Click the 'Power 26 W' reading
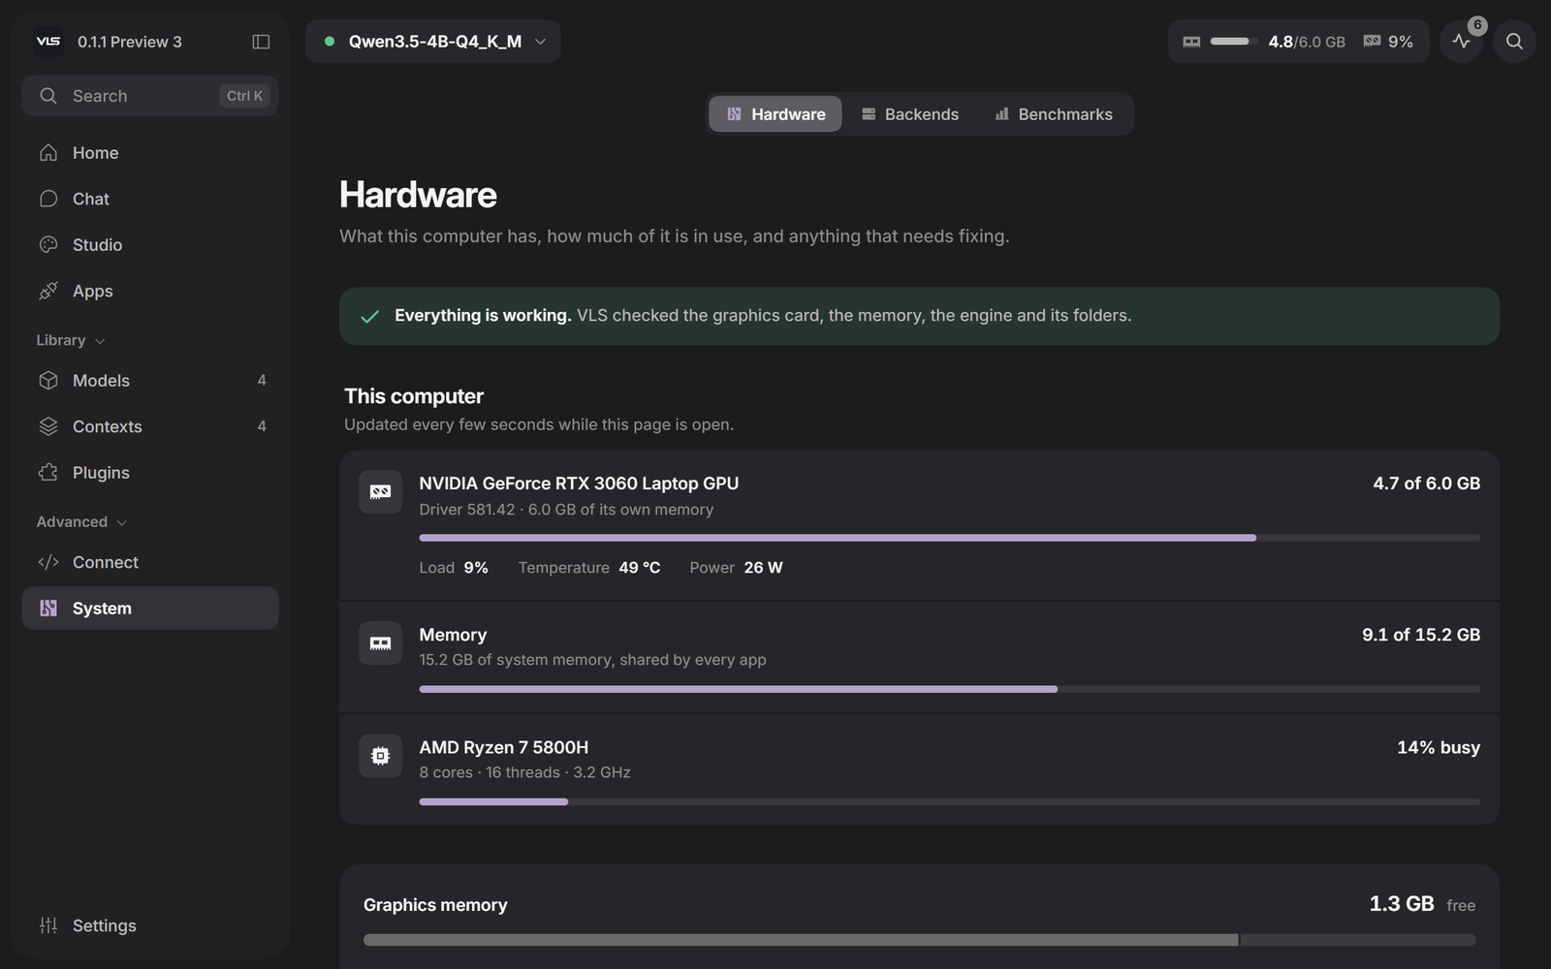Screen dimensions: 1551x969 click(736, 568)
